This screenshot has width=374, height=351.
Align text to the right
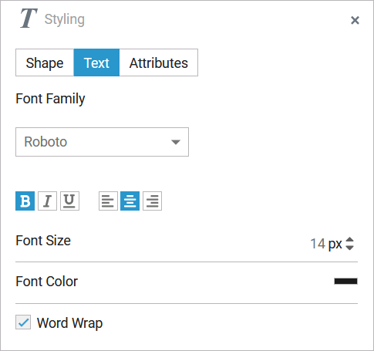click(x=152, y=201)
